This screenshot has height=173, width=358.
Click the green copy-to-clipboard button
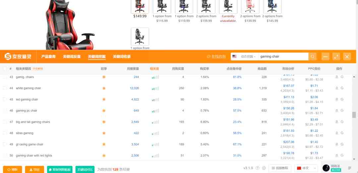point(60,169)
